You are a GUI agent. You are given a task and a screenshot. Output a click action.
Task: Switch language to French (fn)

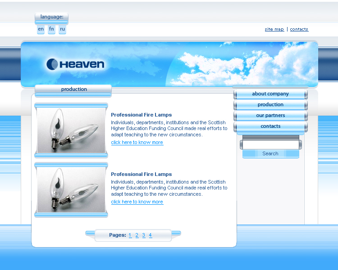click(x=52, y=29)
